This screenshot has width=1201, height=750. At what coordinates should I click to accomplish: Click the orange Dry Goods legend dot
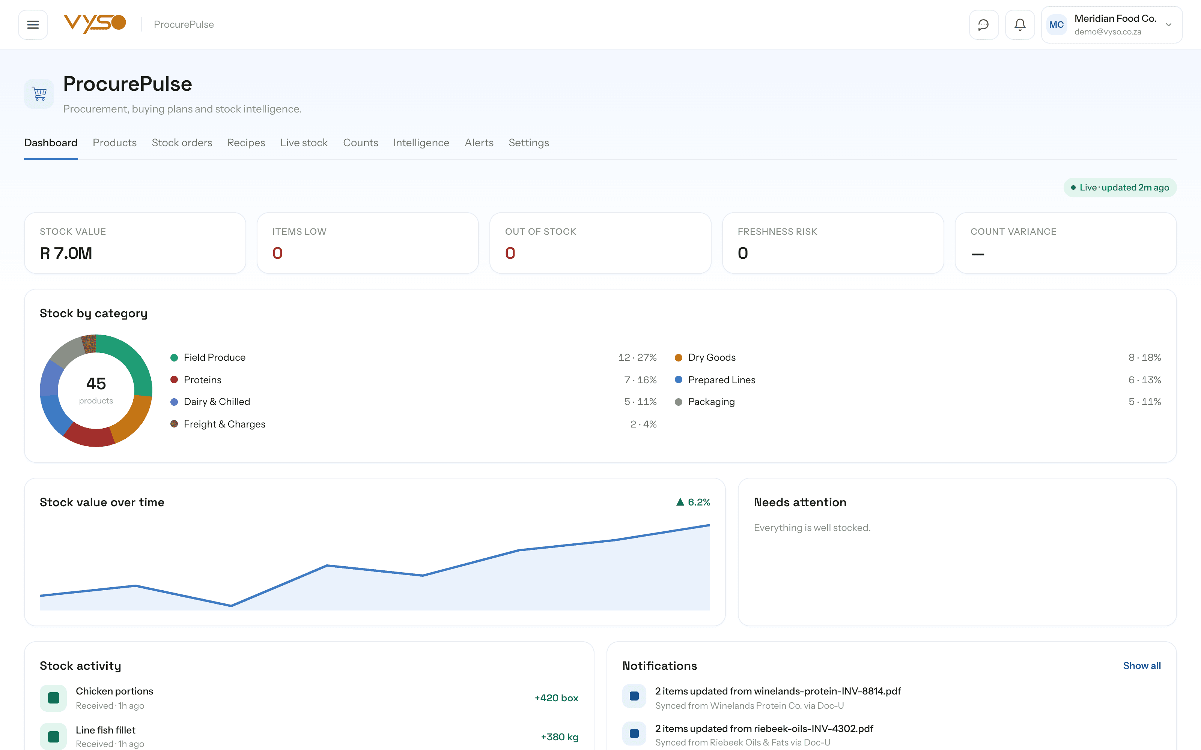pyautogui.click(x=679, y=358)
